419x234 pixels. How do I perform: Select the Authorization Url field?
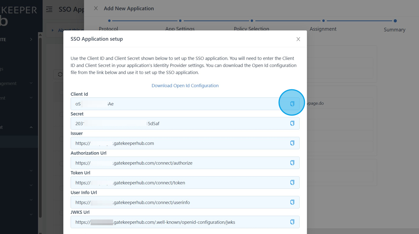[x=185, y=163]
